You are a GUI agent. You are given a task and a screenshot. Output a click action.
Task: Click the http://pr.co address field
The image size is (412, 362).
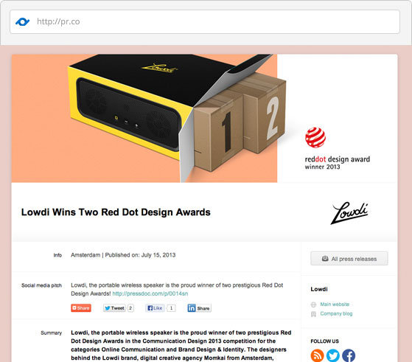pos(205,22)
